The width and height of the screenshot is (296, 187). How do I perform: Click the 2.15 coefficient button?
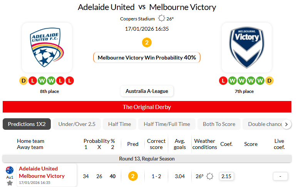226,177
